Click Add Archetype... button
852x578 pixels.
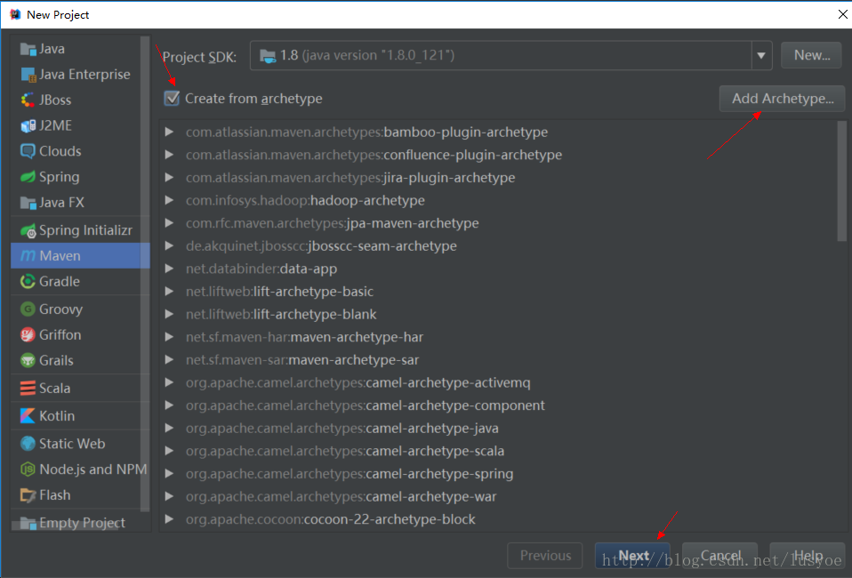(783, 99)
